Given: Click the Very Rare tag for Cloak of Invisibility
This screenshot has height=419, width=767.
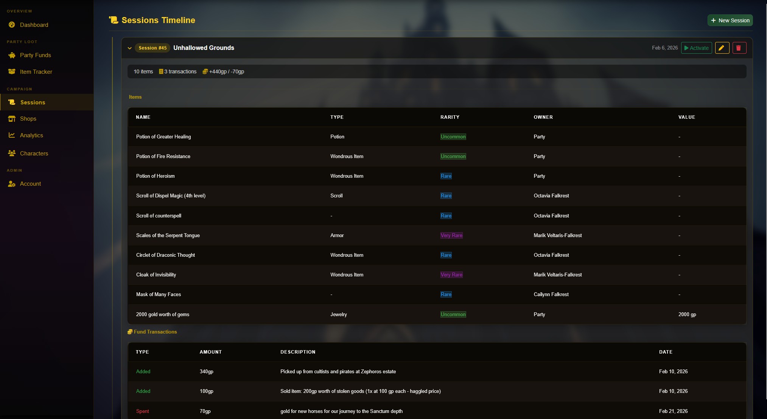Looking at the screenshot, I should [451, 275].
